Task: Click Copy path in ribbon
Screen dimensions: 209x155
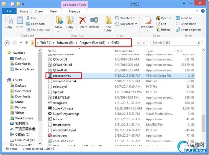Action: coord(35,24)
